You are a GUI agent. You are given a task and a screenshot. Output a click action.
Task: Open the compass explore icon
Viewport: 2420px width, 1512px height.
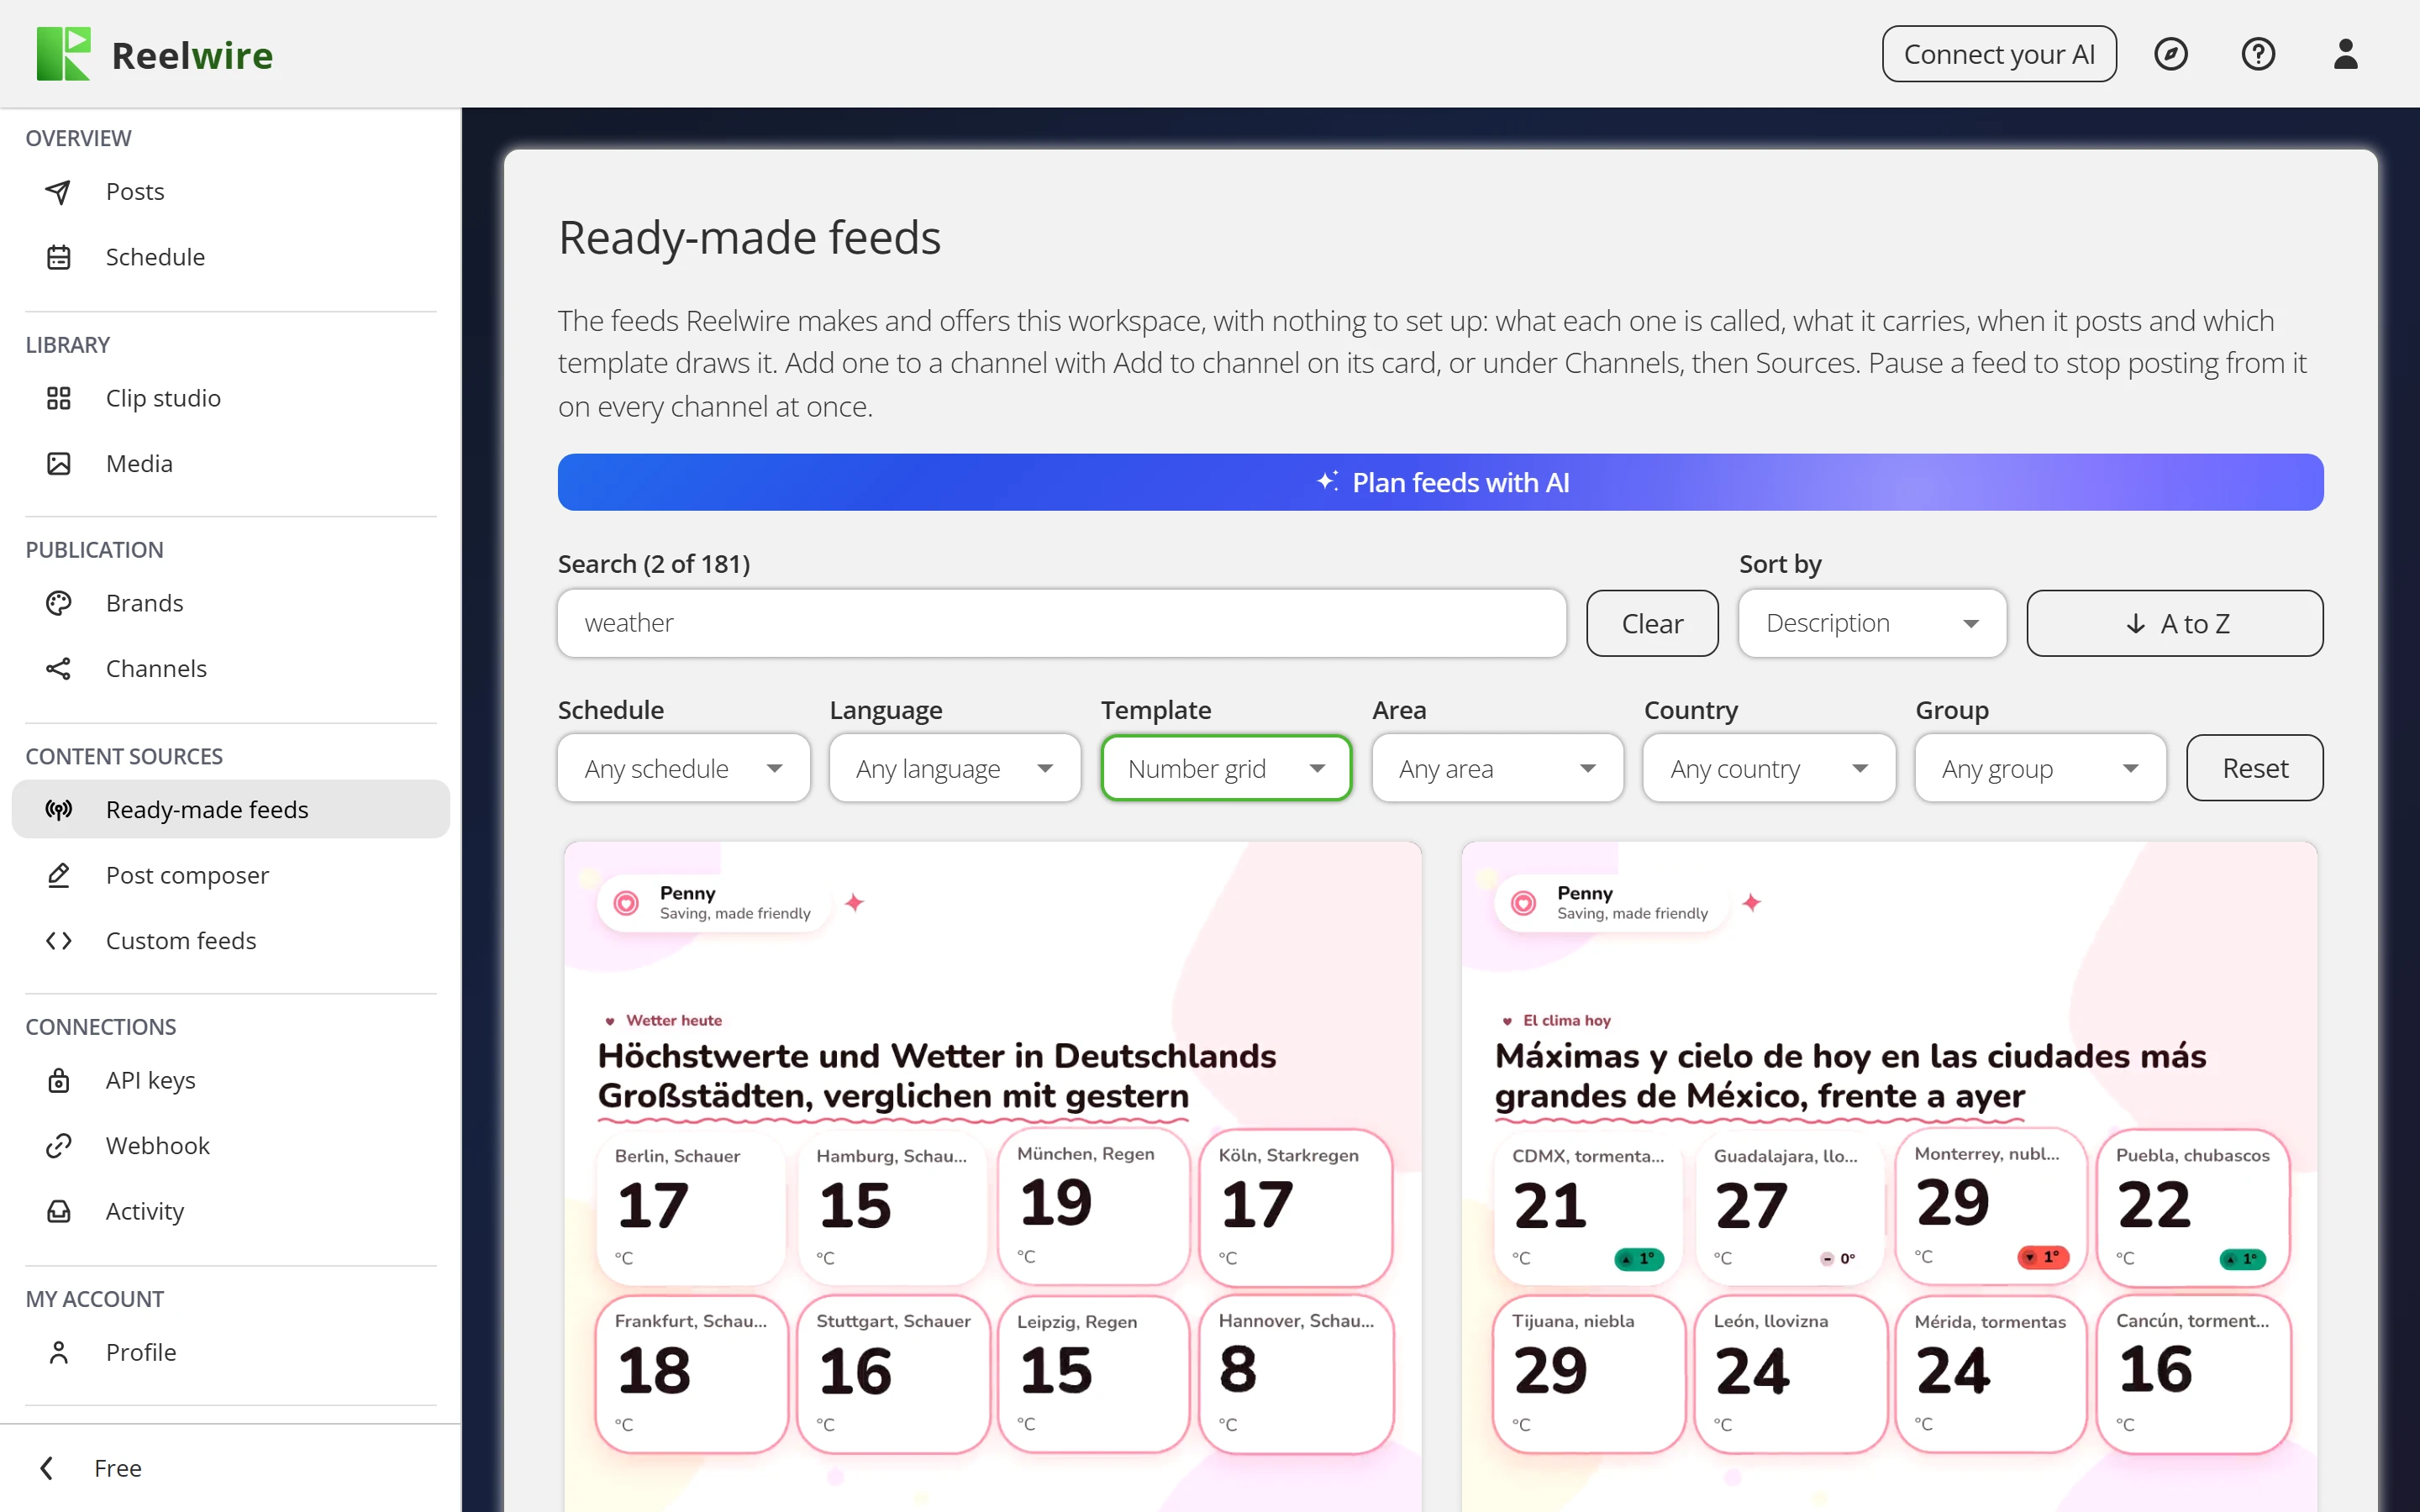coord(2171,54)
